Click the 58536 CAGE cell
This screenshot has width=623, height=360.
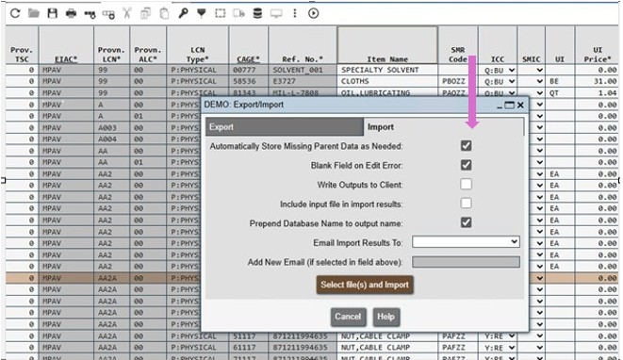[248, 81]
